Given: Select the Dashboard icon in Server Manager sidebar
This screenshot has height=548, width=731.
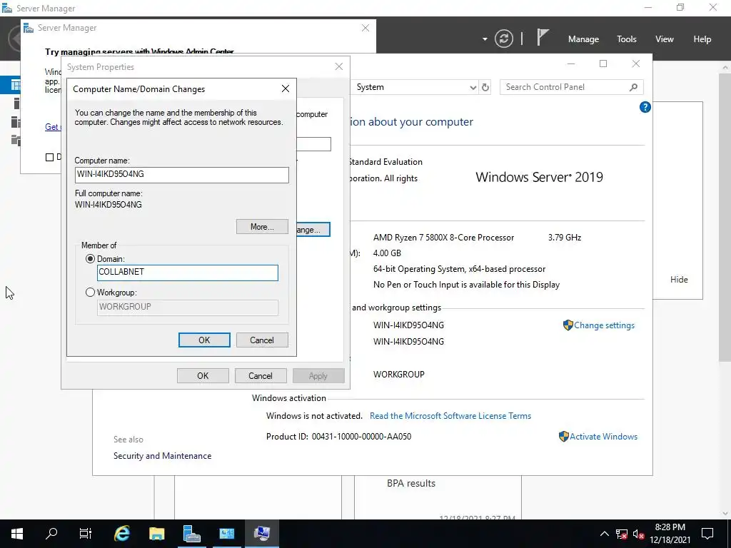Looking at the screenshot, I should [16, 85].
